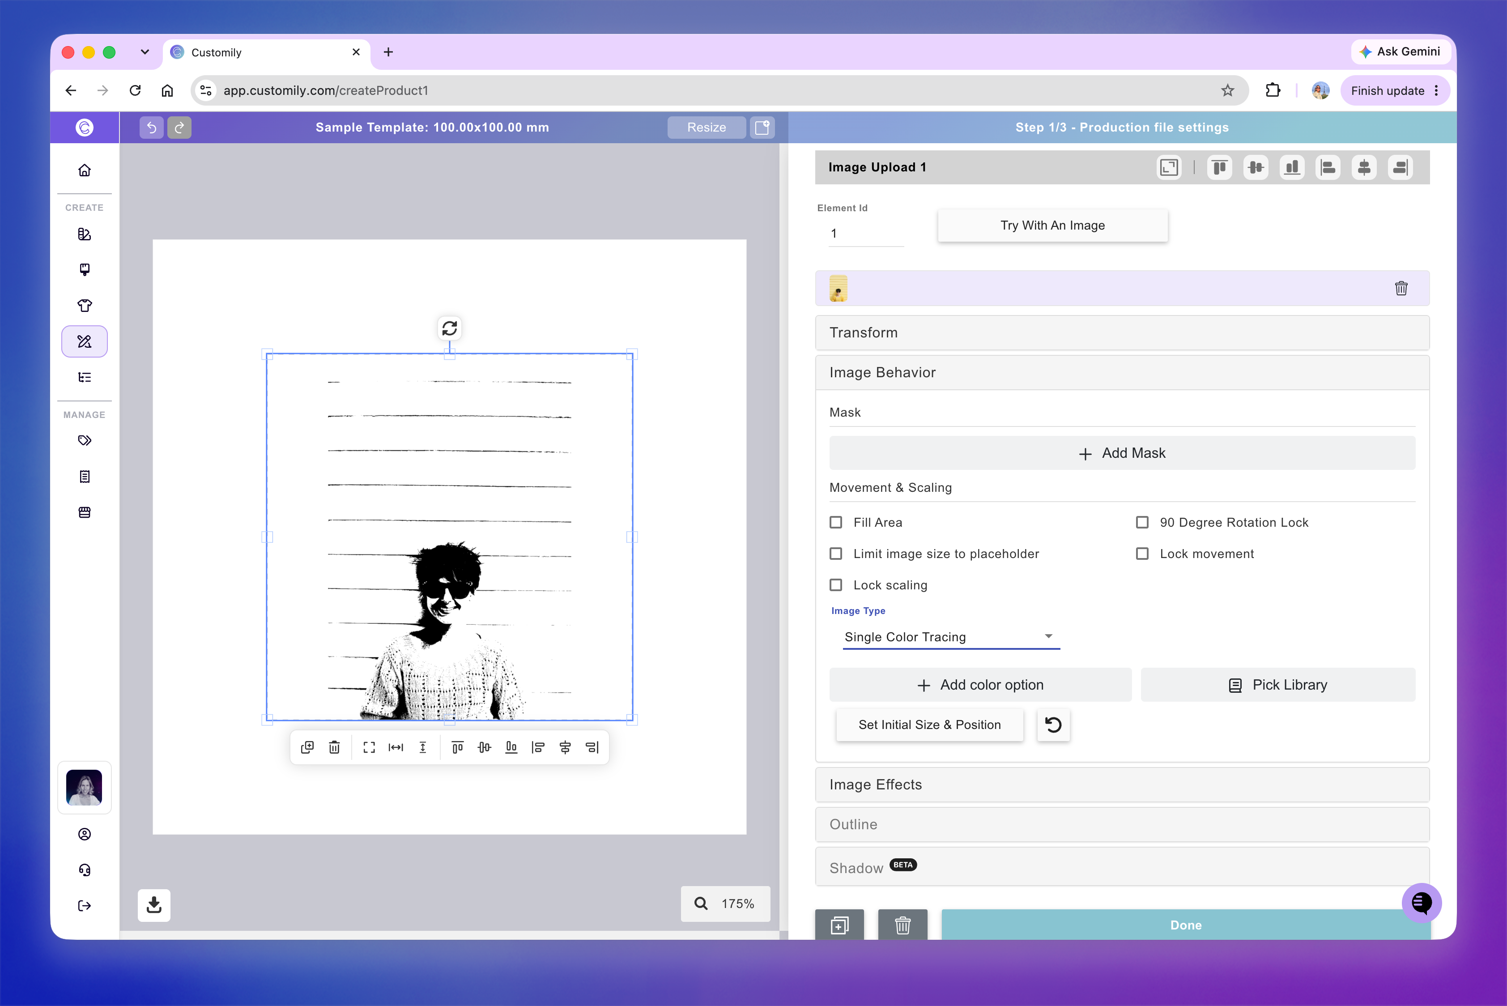Click Add color option
Screen dimensions: 1507x1006
tap(980, 685)
